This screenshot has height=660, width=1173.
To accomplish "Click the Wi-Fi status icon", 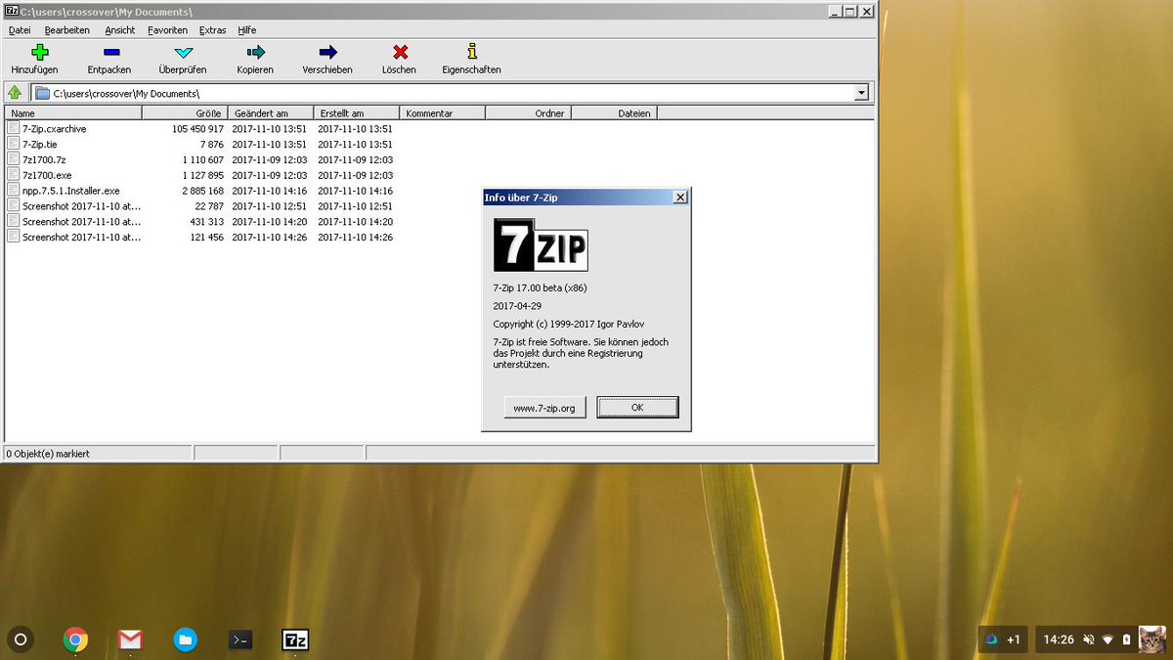I will pos(1108,639).
